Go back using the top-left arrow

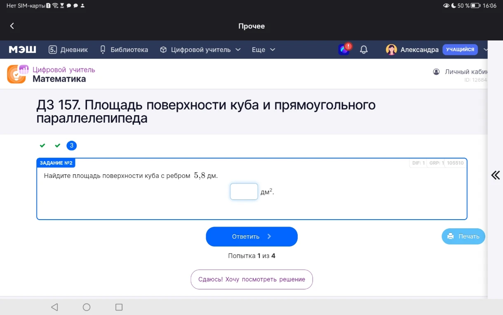pyautogui.click(x=12, y=26)
